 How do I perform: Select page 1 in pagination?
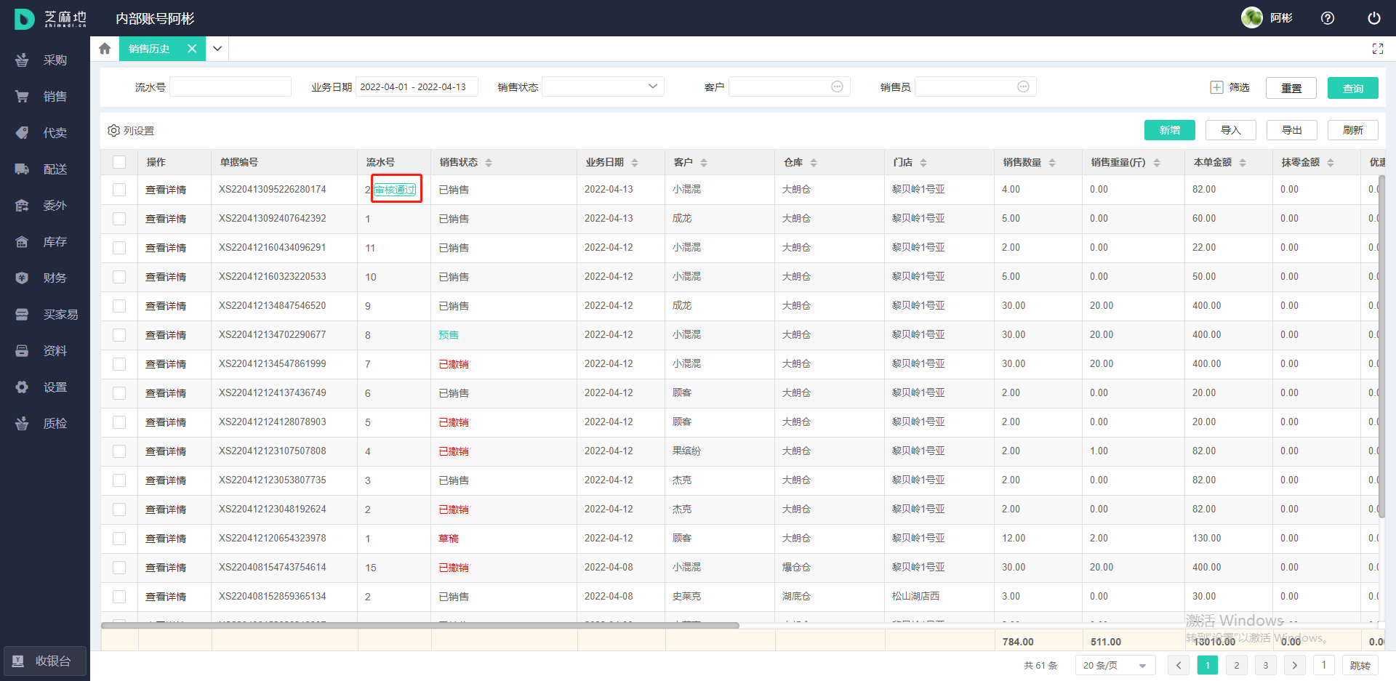(1207, 666)
